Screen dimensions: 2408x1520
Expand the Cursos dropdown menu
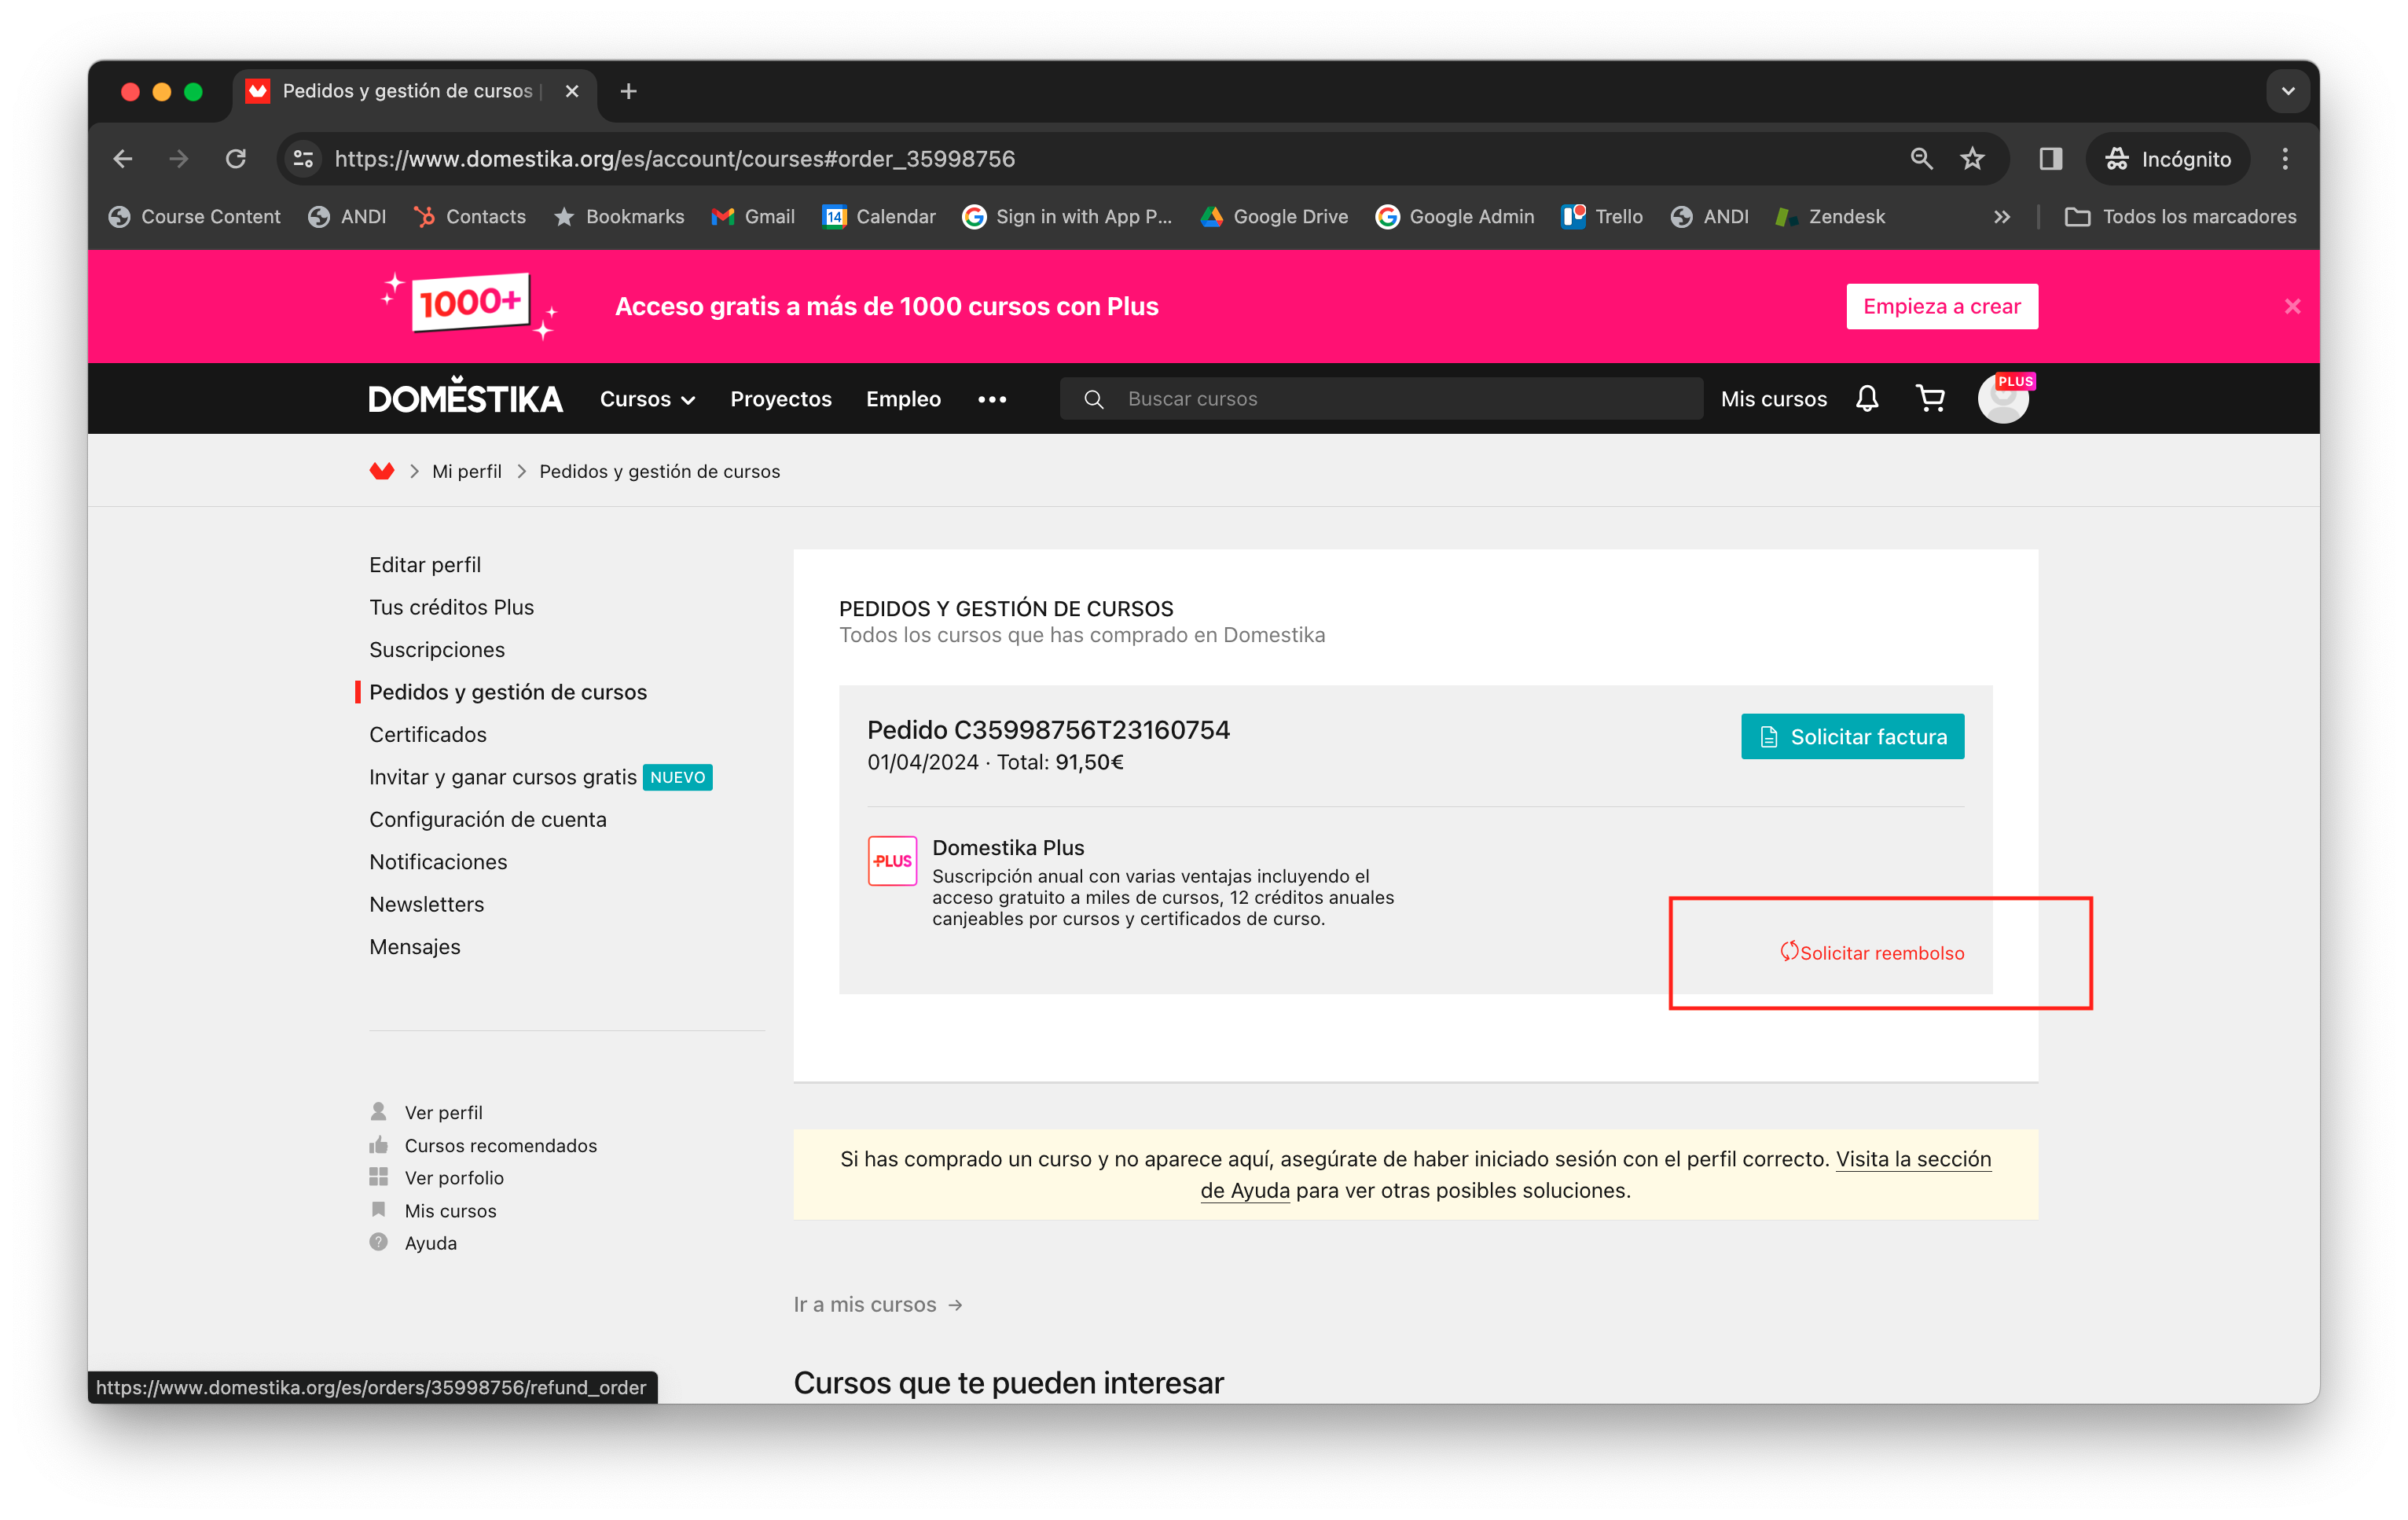[647, 399]
